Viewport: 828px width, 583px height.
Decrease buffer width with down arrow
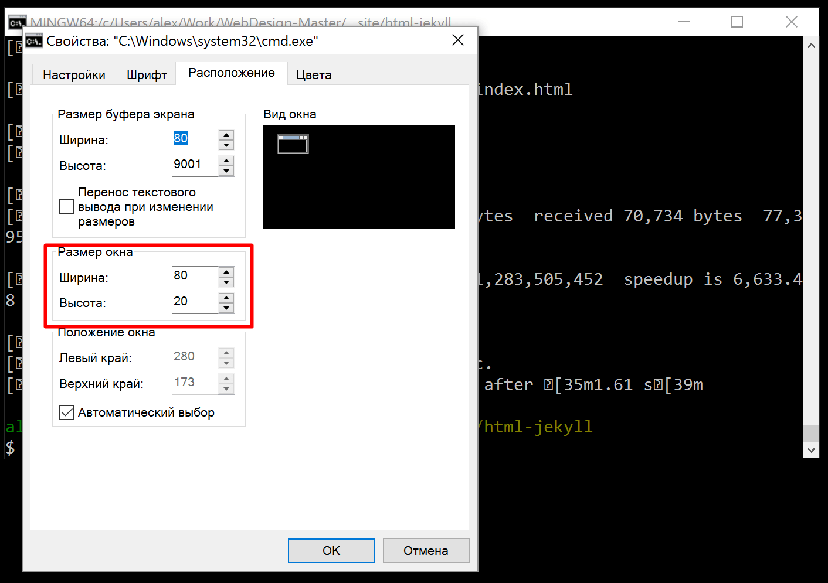click(226, 145)
